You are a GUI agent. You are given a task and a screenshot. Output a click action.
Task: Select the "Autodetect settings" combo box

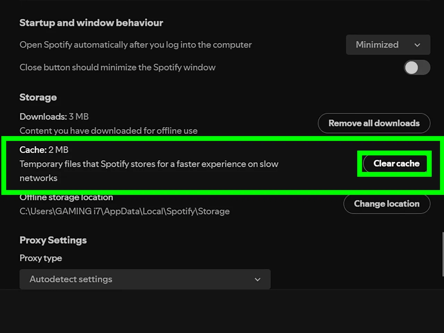tap(145, 279)
